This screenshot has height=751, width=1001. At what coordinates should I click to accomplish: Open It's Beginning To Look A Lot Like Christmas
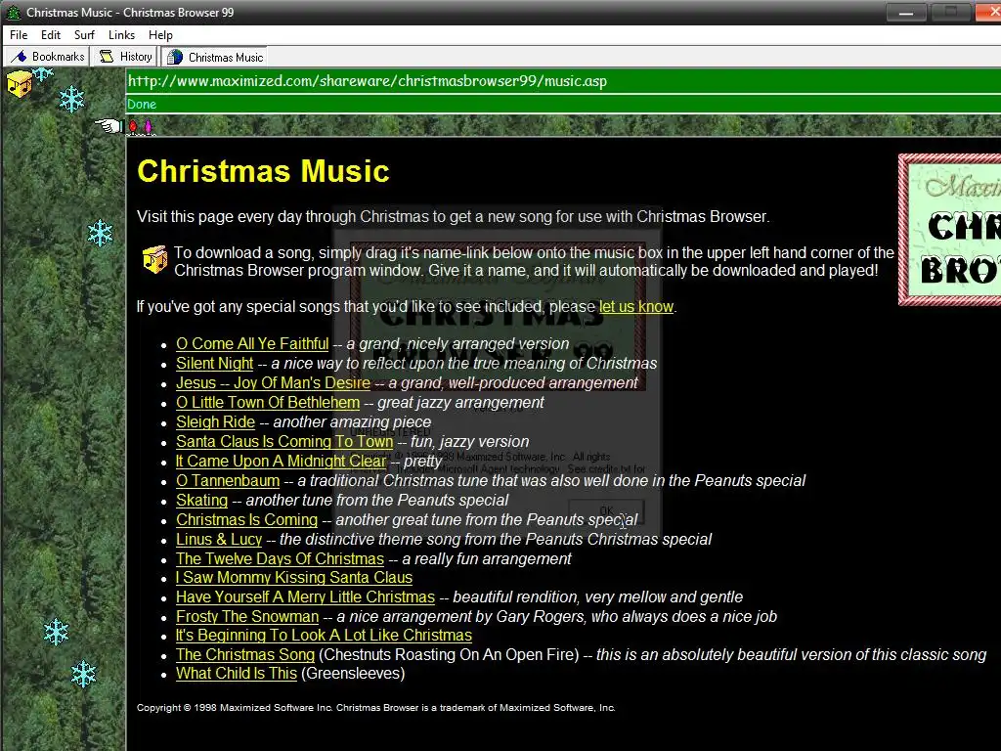coord(324,636)
